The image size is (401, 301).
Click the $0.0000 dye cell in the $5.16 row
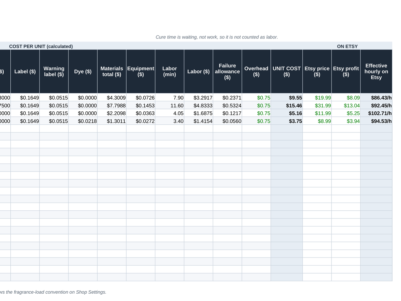83,113
